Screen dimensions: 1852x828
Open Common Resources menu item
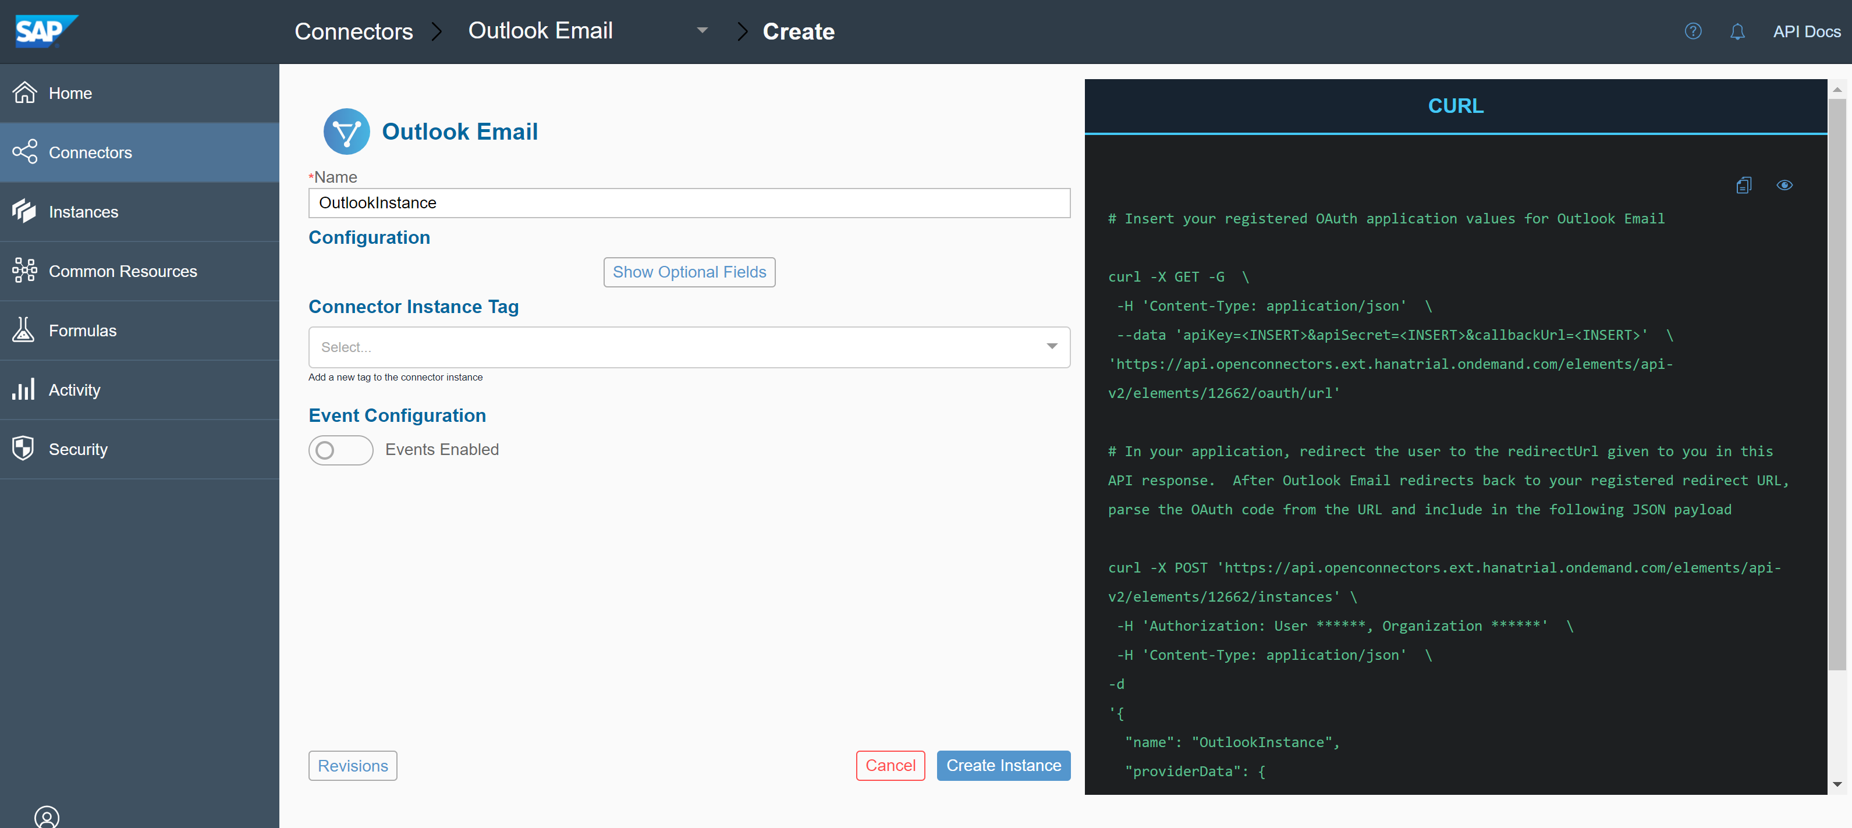tap(122, 271)
